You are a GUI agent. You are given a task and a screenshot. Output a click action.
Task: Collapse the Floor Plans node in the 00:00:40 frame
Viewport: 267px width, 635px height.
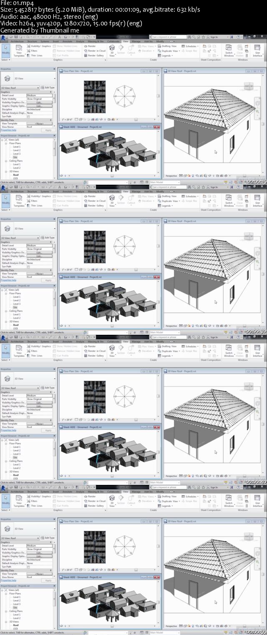tap(7, 444)
